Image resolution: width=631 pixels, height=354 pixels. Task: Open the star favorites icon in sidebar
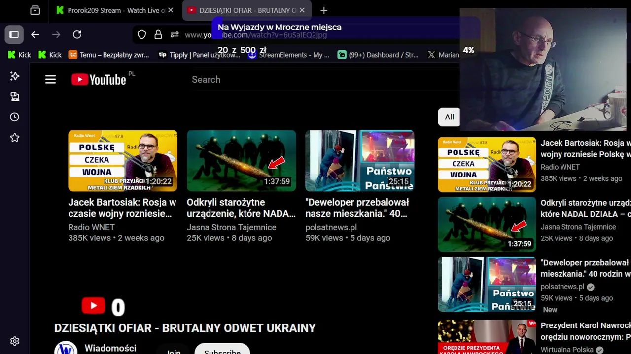(x=15, y=138)
